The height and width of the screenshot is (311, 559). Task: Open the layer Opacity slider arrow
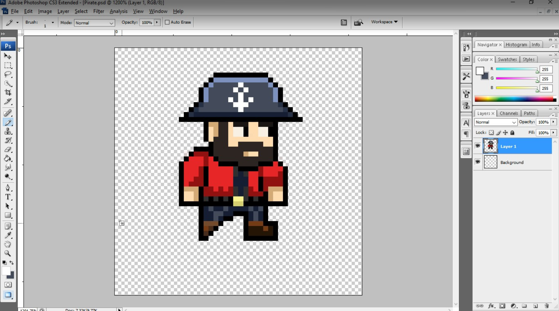click(553, 122)
